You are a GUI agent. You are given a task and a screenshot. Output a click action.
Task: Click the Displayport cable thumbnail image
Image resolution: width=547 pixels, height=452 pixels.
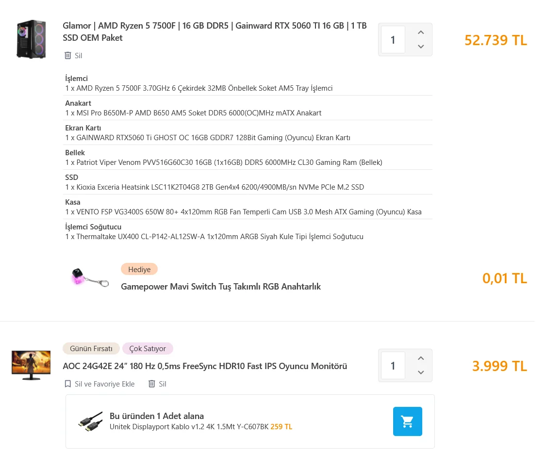pos(90,422)
